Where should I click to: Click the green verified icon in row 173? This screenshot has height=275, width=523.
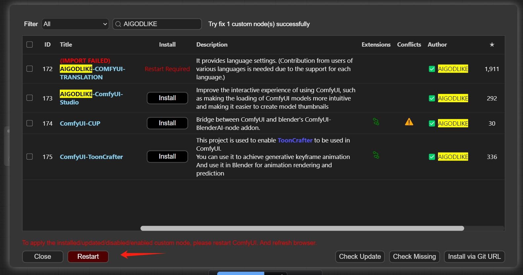coord(432,98)
